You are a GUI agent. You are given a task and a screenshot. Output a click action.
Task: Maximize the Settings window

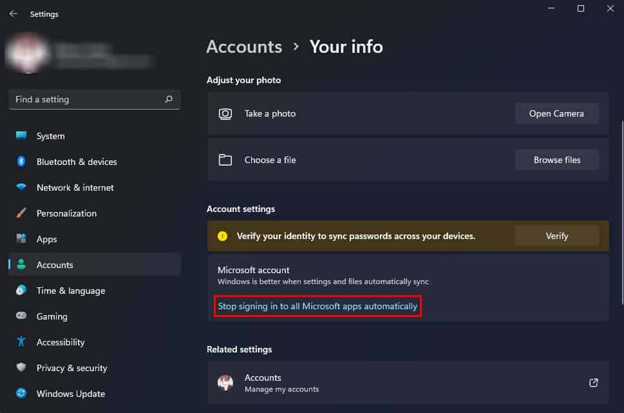pyautogui.click(x=581, y=8)
